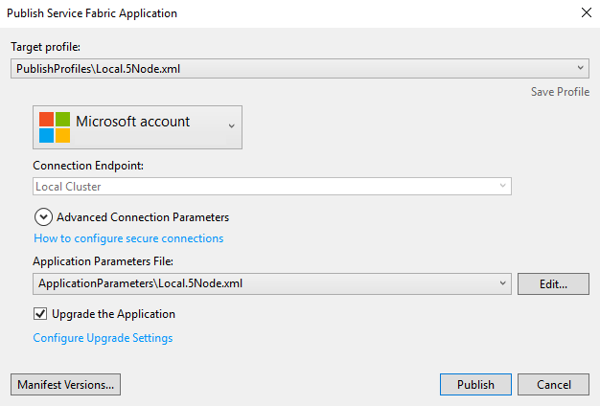The height and width of the screenshot is (406, 600).
Task: Close the Publish Service Fabric Application dialog
Action: pyautogui.click(x=587, y=13)
